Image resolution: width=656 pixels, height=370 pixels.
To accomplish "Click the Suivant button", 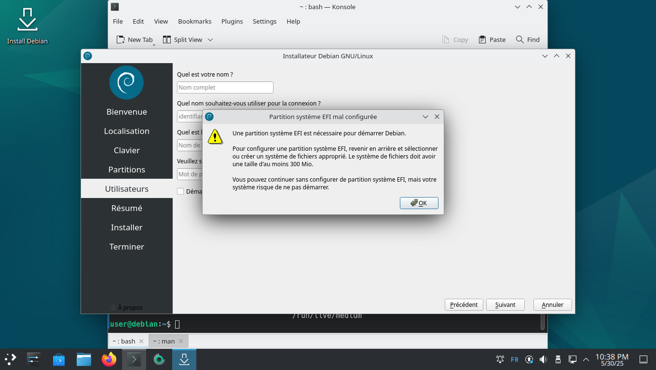I will pos(506,304).
